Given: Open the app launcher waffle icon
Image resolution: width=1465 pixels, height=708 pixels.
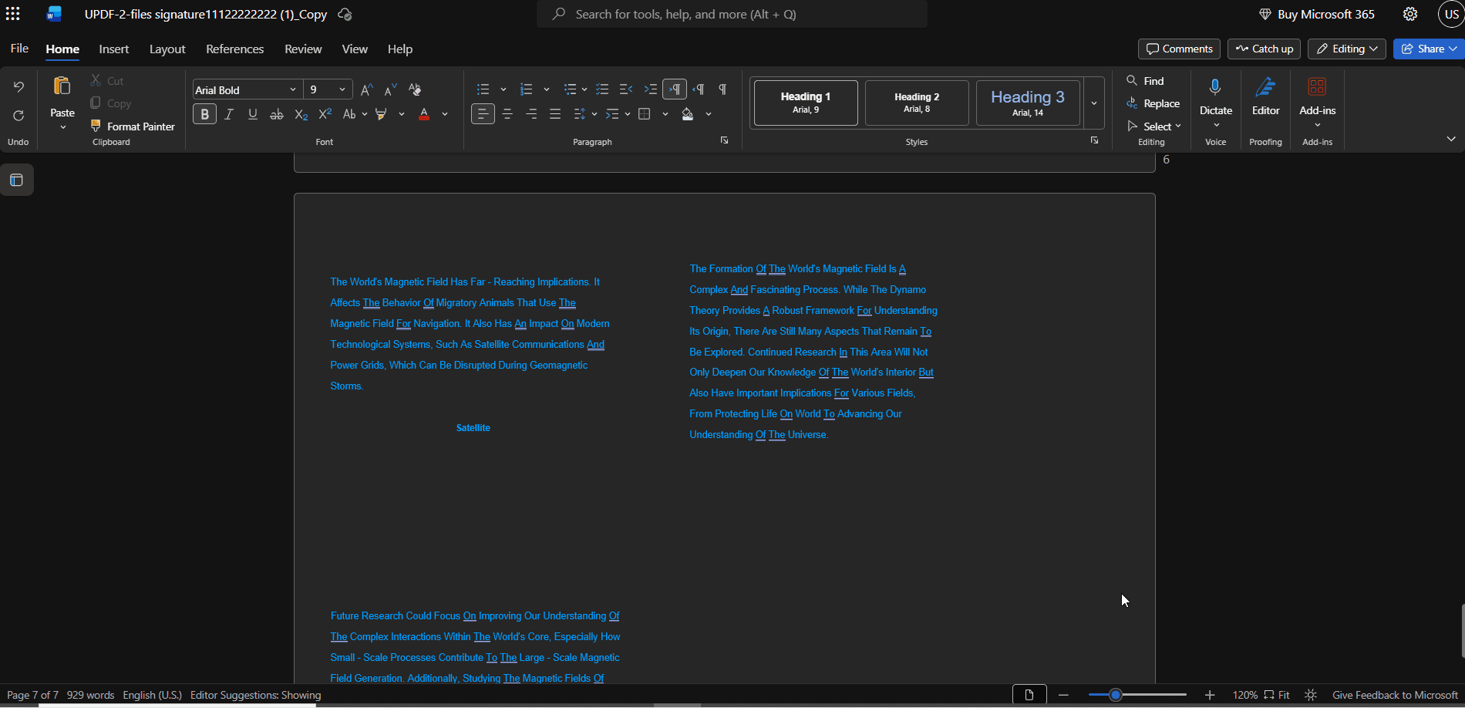Looking at the screenshot, I should (13, 14).
